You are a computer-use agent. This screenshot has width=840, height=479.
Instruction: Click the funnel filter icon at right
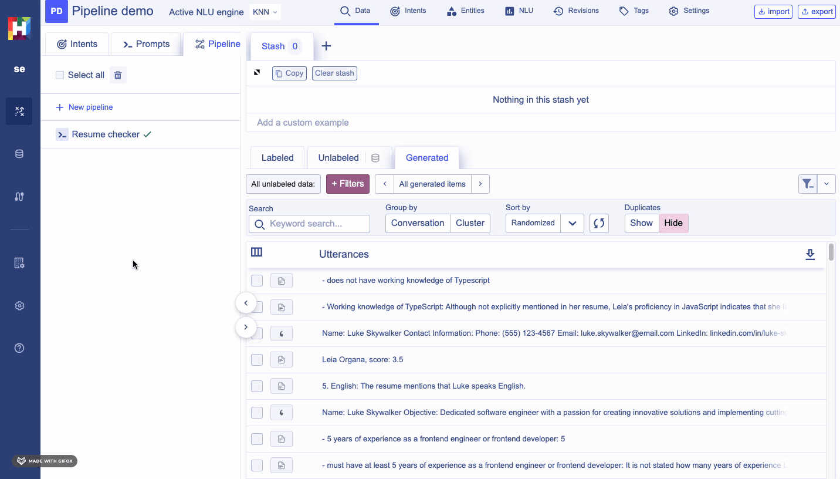click(808, 184)
